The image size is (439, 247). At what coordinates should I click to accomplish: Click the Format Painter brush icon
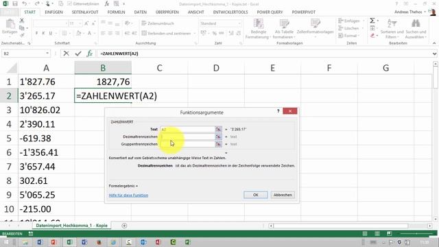tap(22, 35)
